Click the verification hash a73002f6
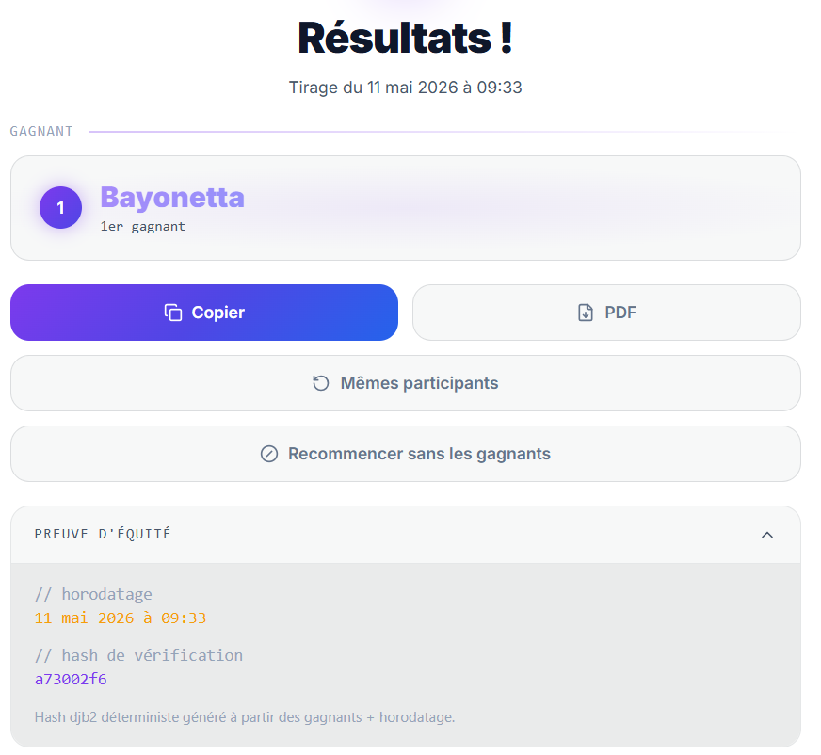Viewport: 821px width, 755px height. tap(71, 679)
